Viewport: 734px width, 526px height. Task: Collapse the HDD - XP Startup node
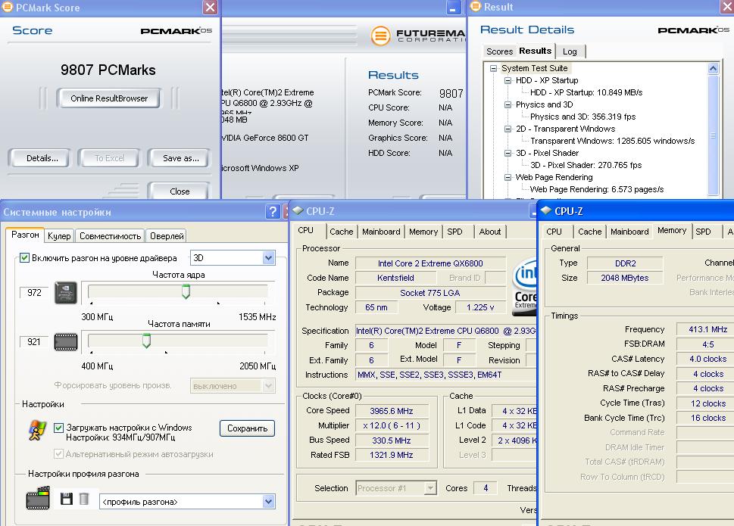(x=508, y=80)
